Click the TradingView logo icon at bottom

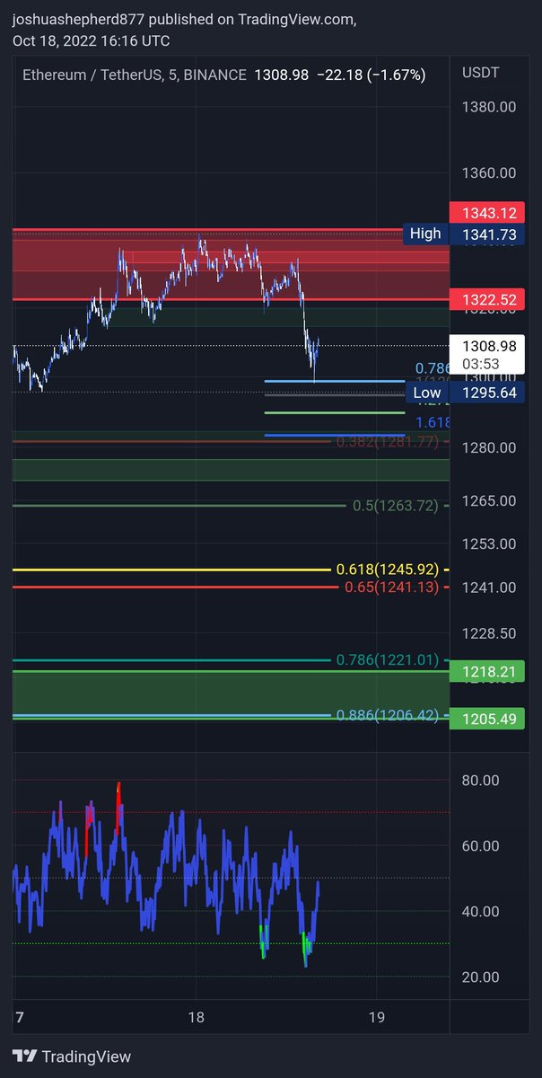pyautogui.click(x=25, y=1056)
